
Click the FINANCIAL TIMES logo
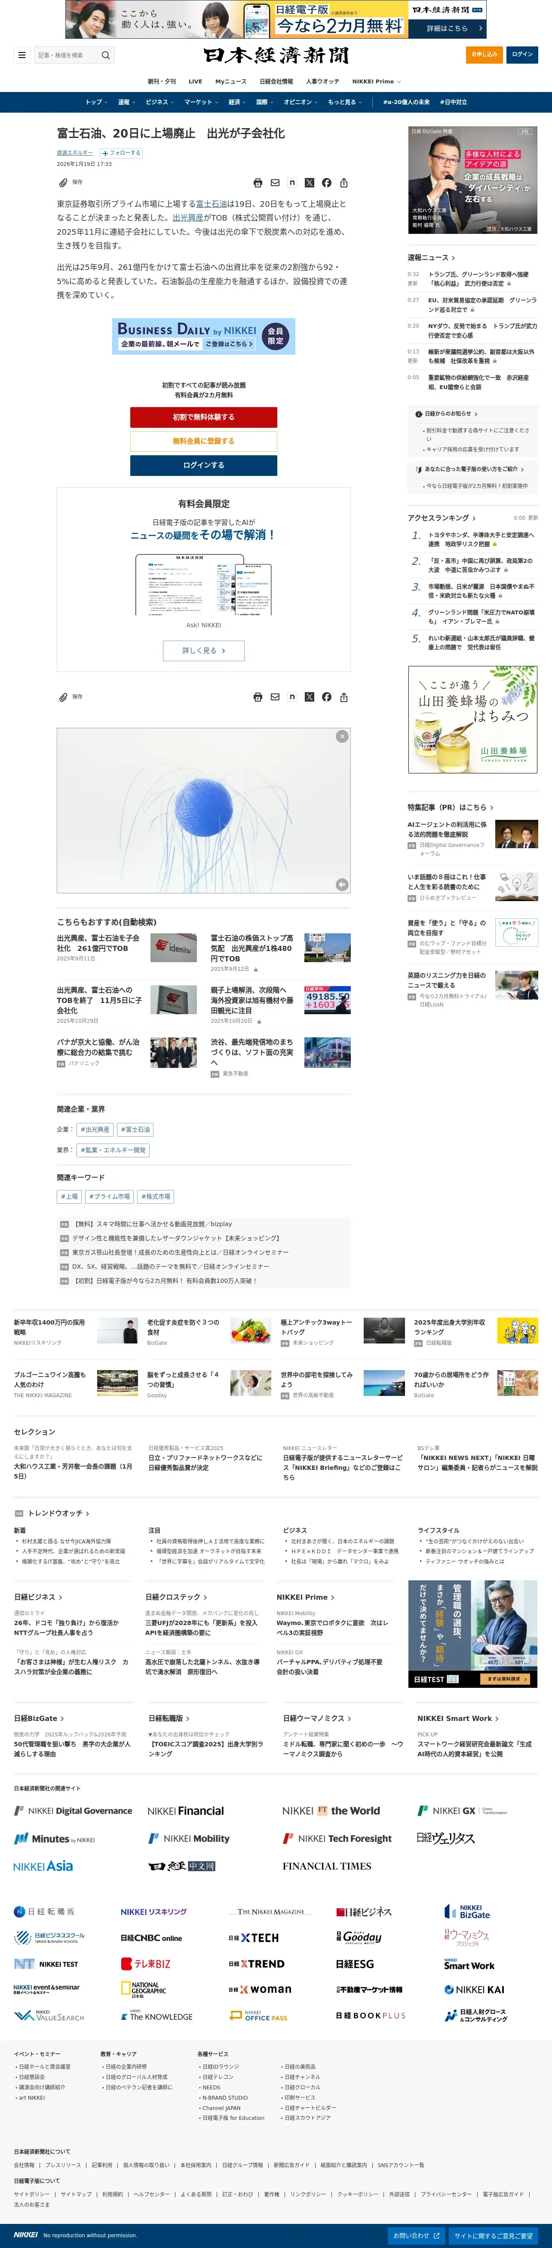[327, 1866]
